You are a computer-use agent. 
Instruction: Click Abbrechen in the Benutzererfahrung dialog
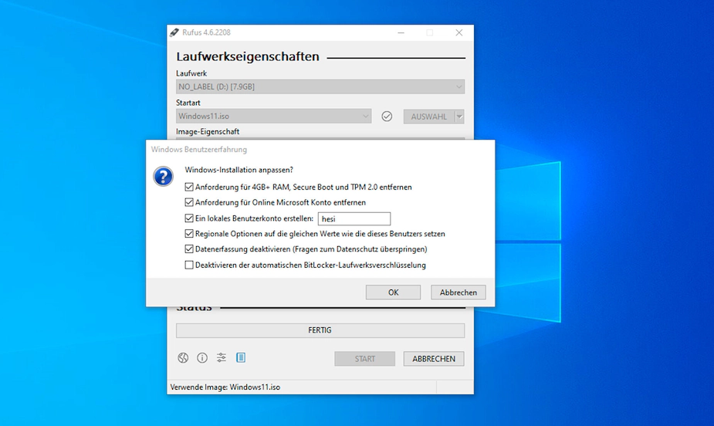pos(458,292)
